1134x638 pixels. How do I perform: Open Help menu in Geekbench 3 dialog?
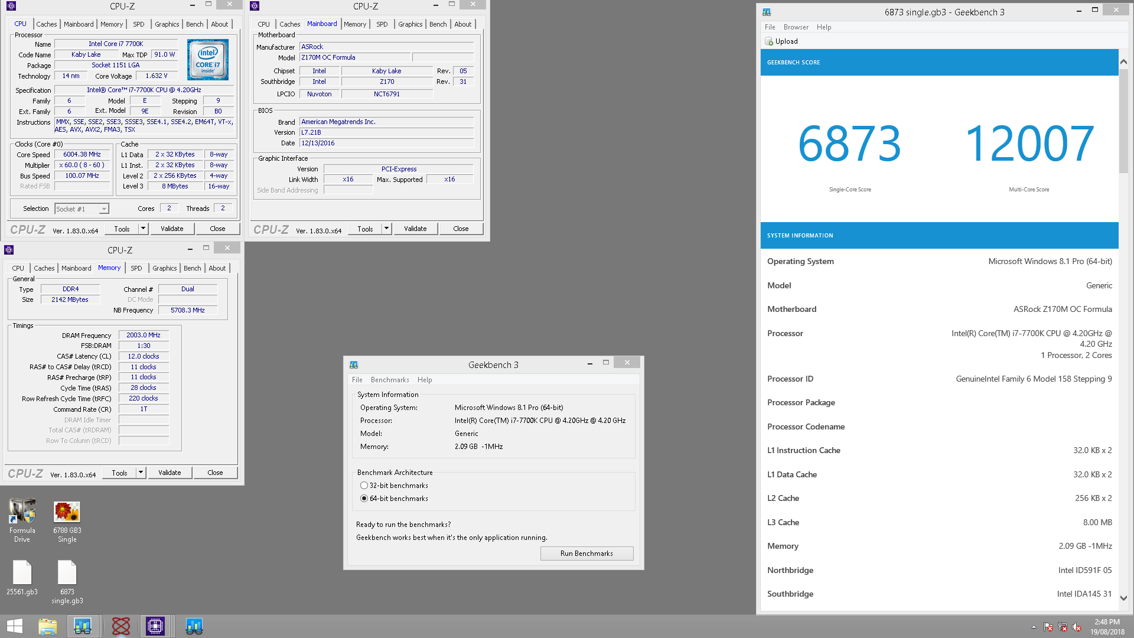425,380
